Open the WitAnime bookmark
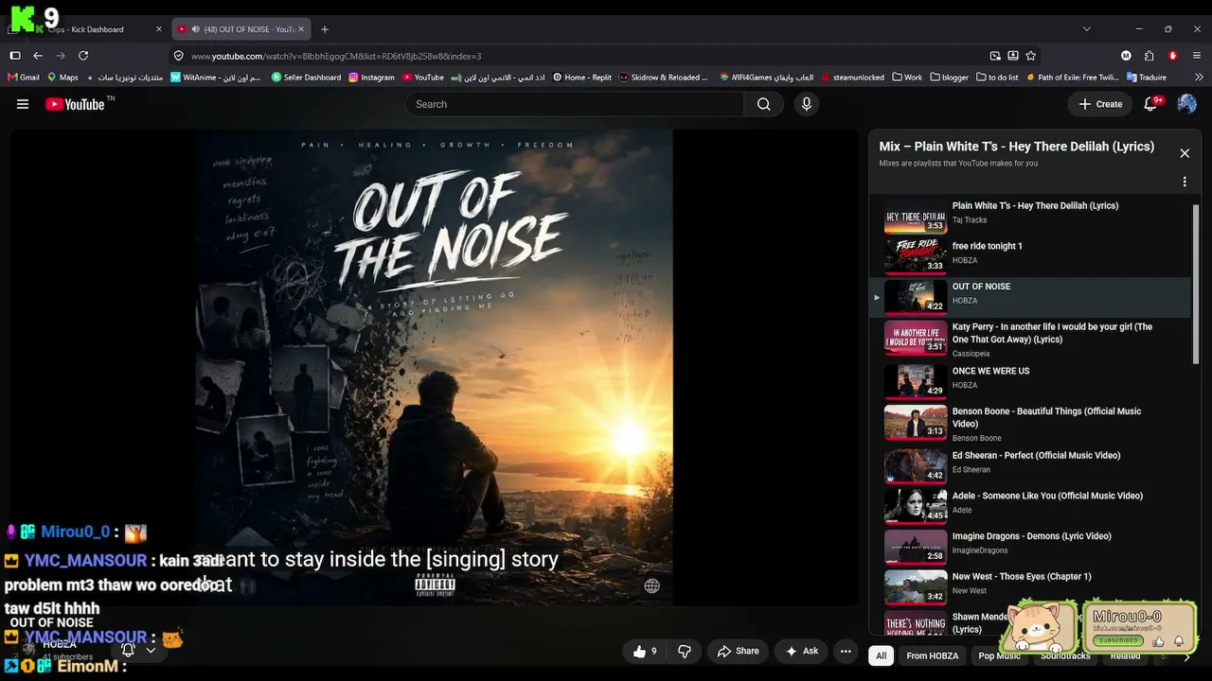The image size is (1212, 681). (216, 78)
